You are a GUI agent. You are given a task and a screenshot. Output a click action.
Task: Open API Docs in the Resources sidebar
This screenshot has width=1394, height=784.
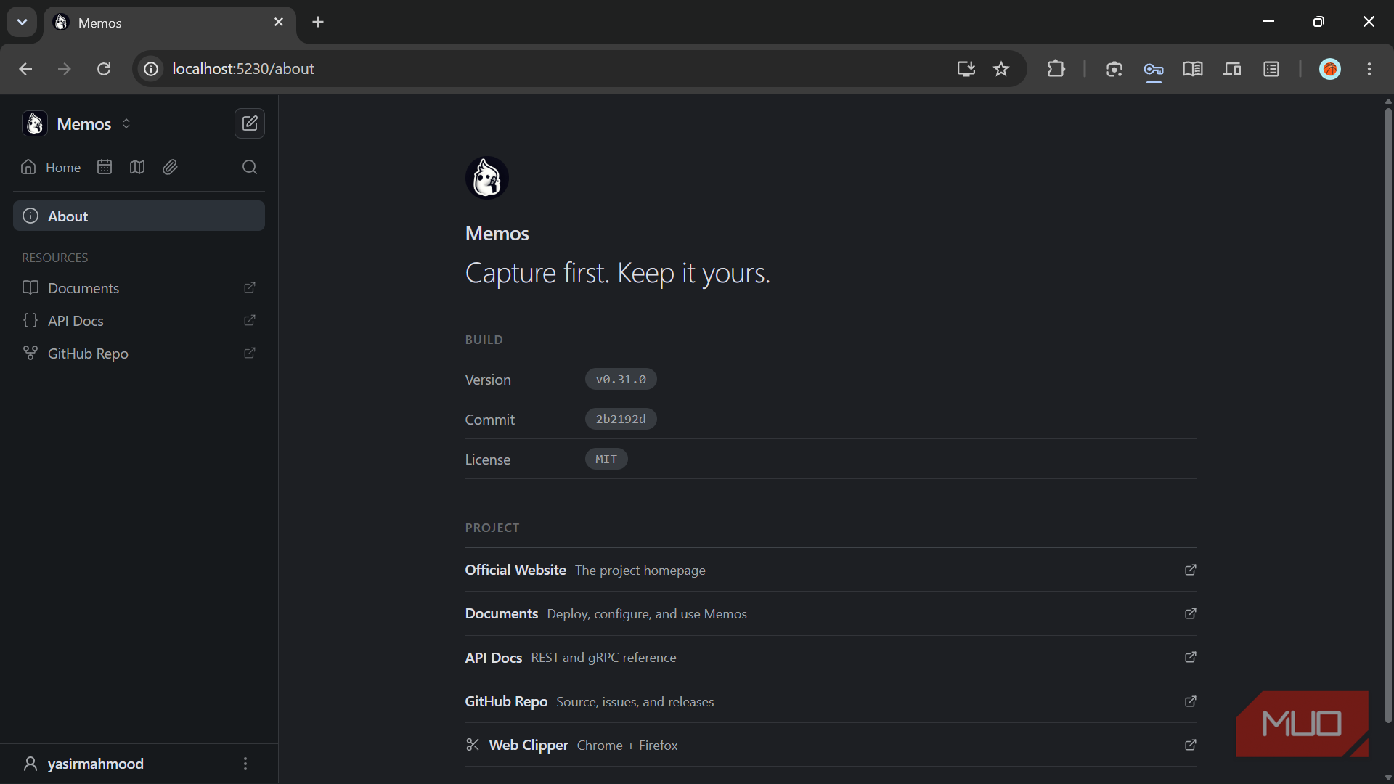click(139, 320)
